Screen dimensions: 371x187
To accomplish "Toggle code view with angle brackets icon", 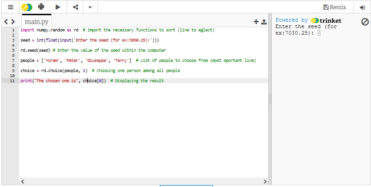I will (x=10, y=22).
